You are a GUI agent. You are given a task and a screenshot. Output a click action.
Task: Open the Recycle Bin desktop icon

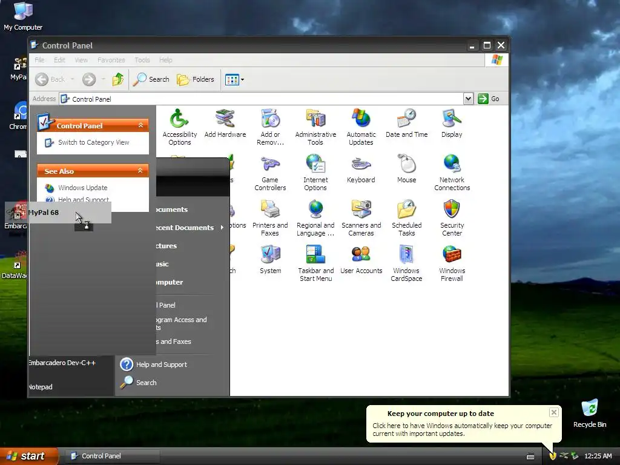(x=590, y=413)
